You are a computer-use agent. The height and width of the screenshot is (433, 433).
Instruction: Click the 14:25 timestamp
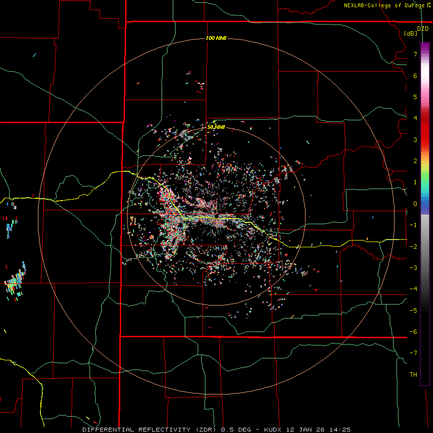pyautogui.click(x=340, y=430)
